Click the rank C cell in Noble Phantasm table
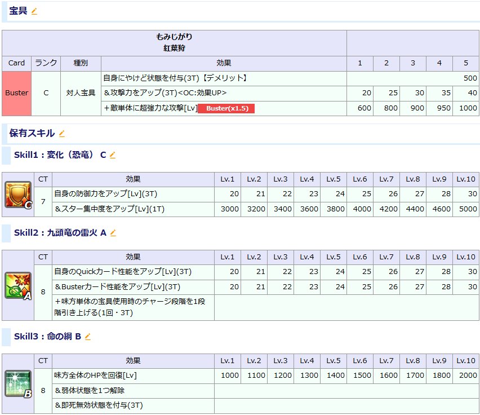This screenshot has height=415, width=480. (x=46, y=94)
